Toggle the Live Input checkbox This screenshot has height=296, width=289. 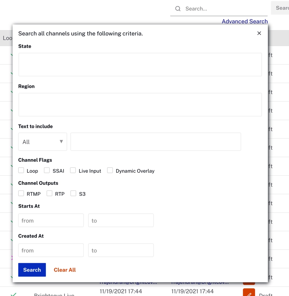click(73, 170)
